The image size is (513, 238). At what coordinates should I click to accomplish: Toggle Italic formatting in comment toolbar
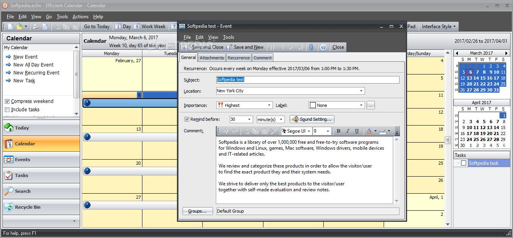348,131
